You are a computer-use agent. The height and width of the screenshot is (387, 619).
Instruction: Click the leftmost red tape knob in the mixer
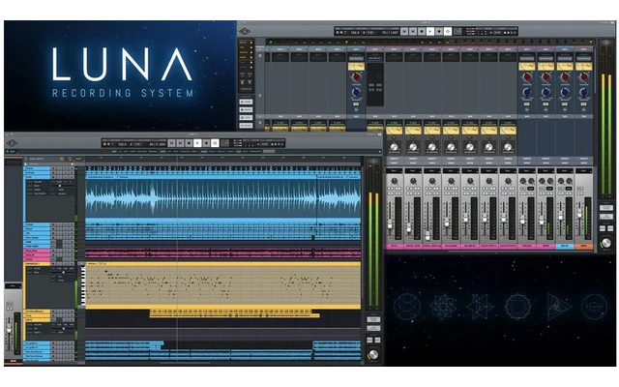point(356,77)
